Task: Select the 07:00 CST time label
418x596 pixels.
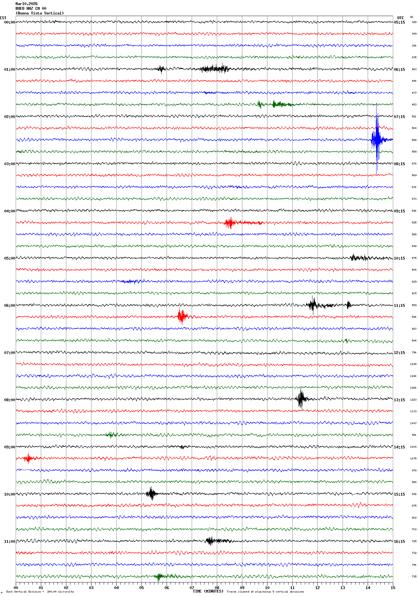Action: point(9,353)
